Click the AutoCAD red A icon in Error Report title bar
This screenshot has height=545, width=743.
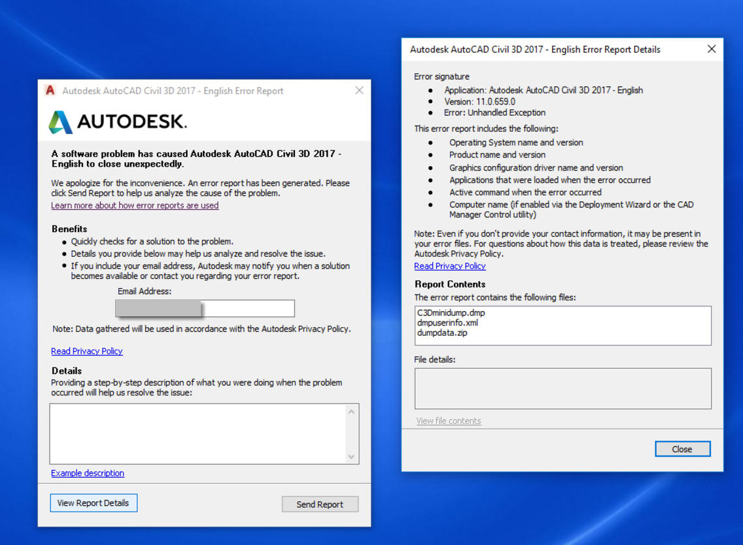[x=50, y=90]
